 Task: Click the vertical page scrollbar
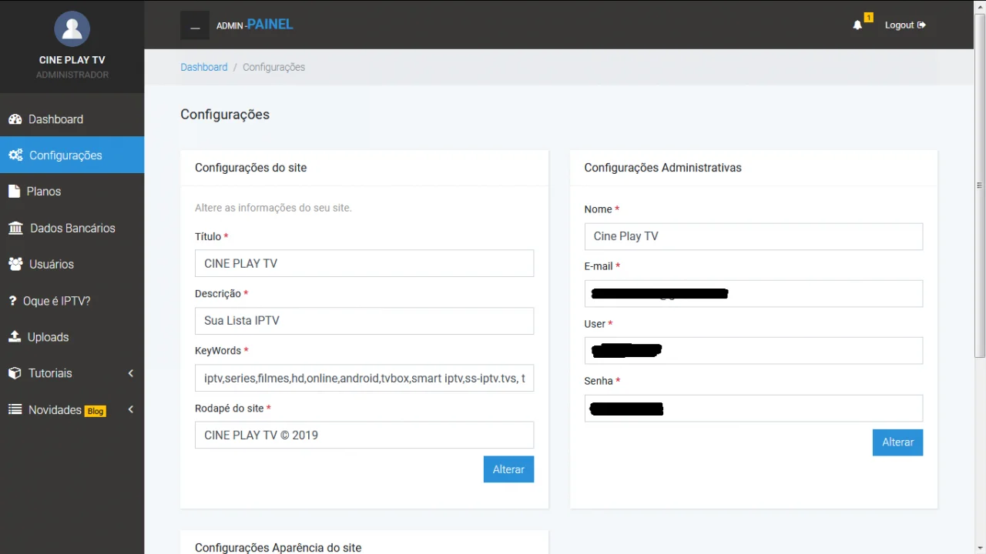point(980,185)
